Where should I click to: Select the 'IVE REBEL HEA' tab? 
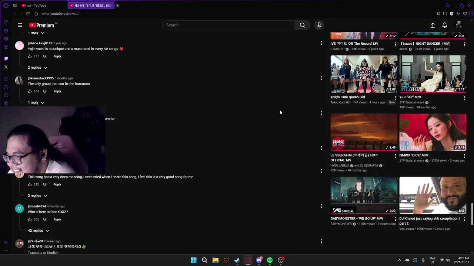point(91,6)
